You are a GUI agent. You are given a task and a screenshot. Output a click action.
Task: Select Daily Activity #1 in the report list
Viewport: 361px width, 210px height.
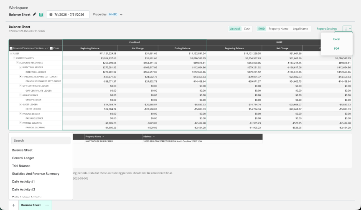(x=23, y=182)
